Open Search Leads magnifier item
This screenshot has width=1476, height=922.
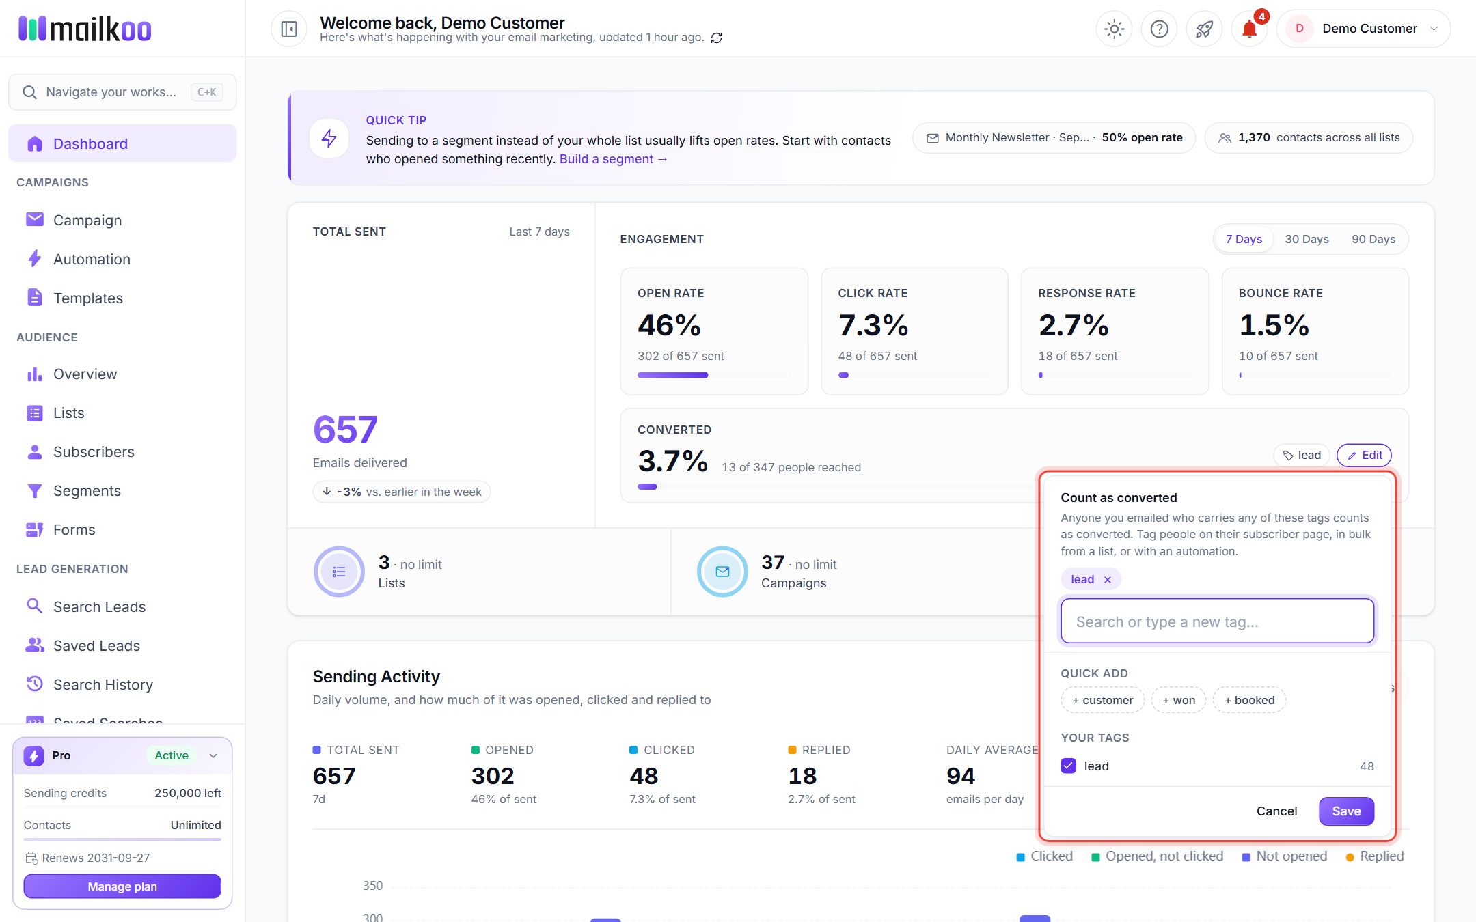click(122, 606)
